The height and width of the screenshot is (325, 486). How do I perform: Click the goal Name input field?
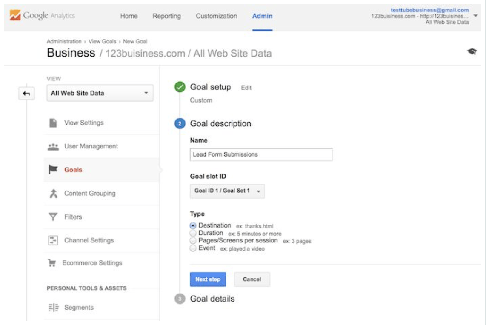tap(261, 154)
